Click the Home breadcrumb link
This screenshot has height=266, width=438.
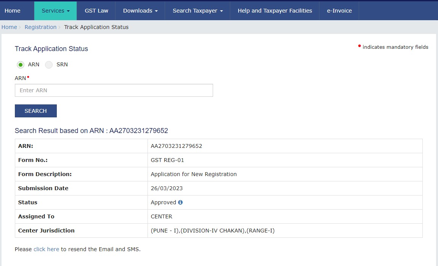tap(9, 27)
